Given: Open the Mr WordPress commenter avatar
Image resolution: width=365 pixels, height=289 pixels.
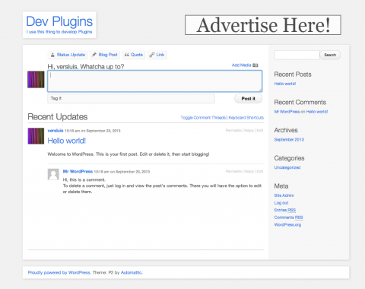Looking at the screenshot, I should 53,174.
